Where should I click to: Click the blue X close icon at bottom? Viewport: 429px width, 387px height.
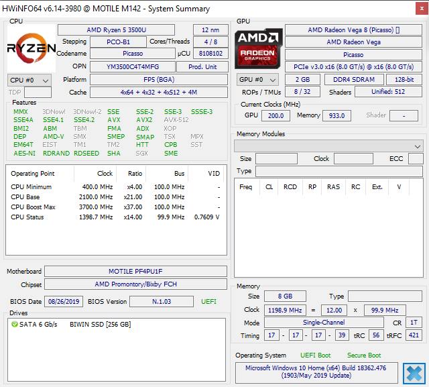pos(414,374)
